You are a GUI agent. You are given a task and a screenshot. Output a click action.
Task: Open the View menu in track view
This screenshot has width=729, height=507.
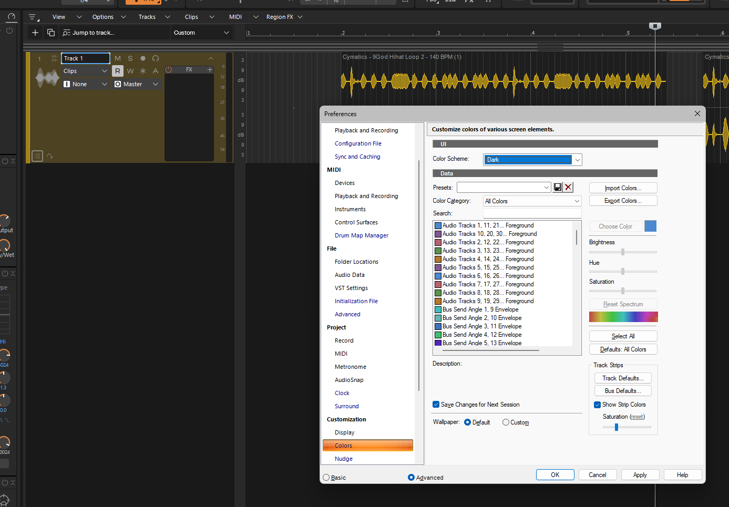pyautogui.click(x=67, y=17)
